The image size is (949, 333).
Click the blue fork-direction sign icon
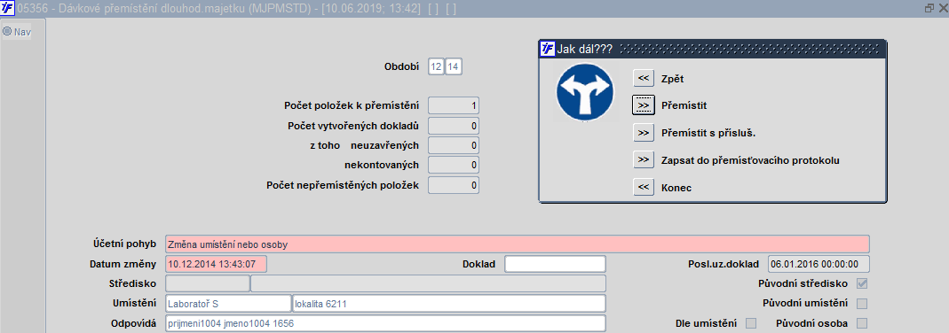click(585, 92)
